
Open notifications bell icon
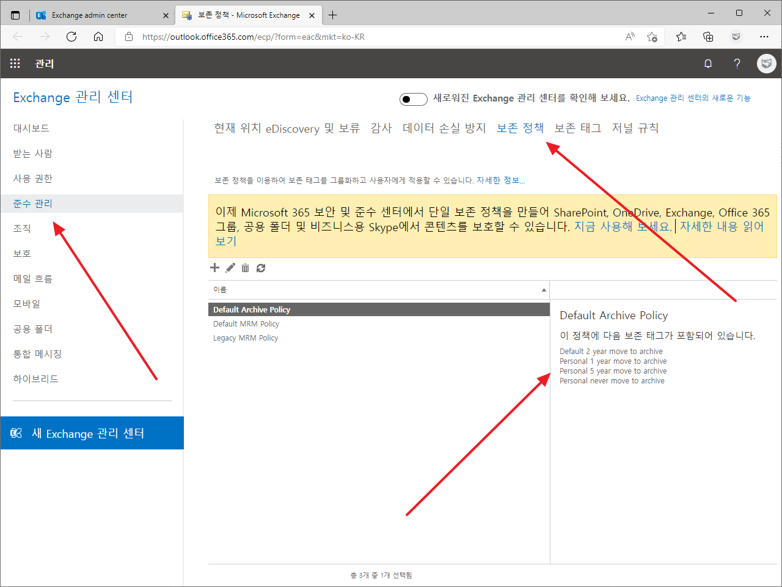pyautogui.click(x=708, y=64)
